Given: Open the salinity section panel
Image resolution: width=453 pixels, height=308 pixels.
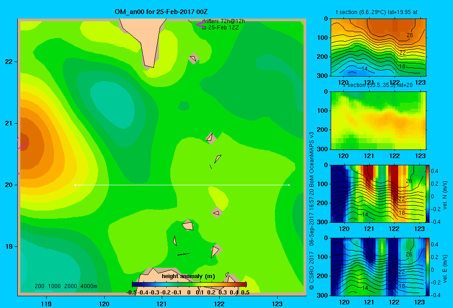Looking at the screenshot, I should [378, 120].
